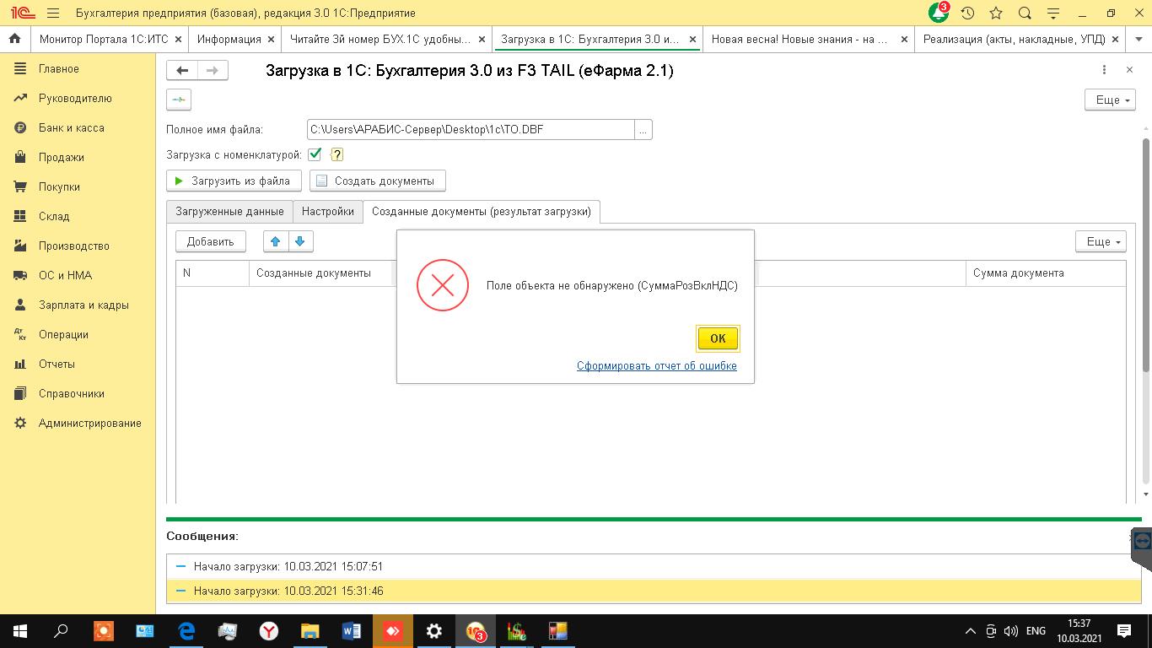Open File Explorer from the taskbar
Screen dimensions: 1152x648
tap(310, 631)
